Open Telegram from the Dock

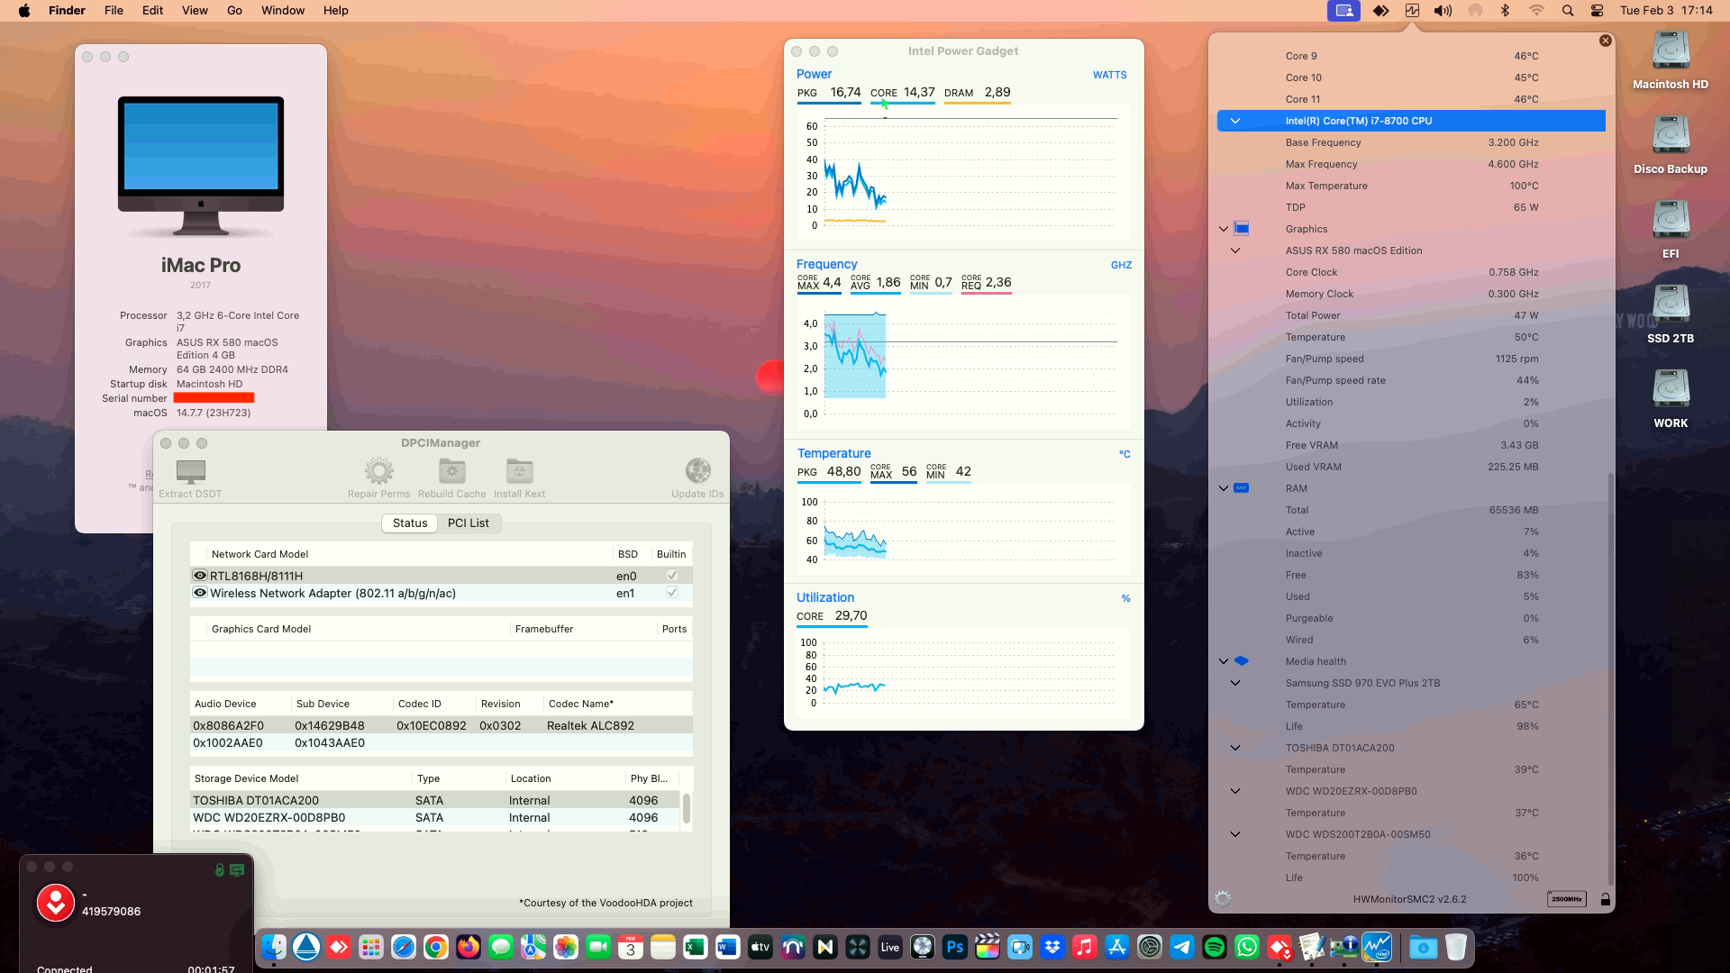click(1182, 947)
